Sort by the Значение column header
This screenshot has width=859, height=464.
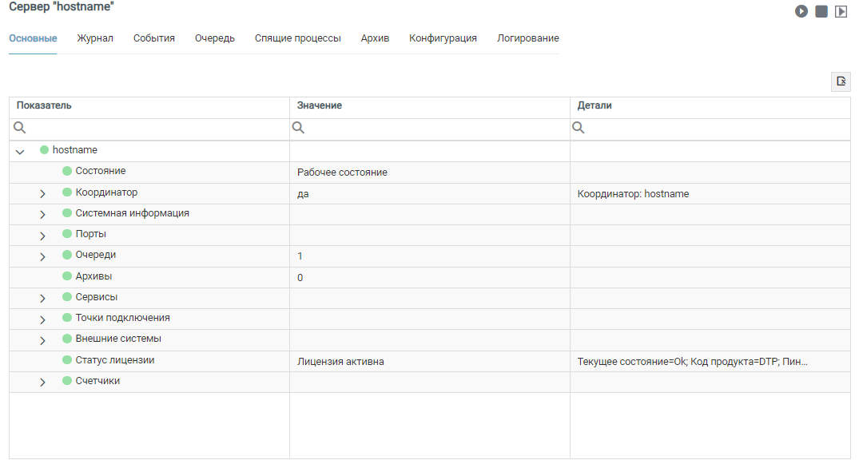coord(320,105)
